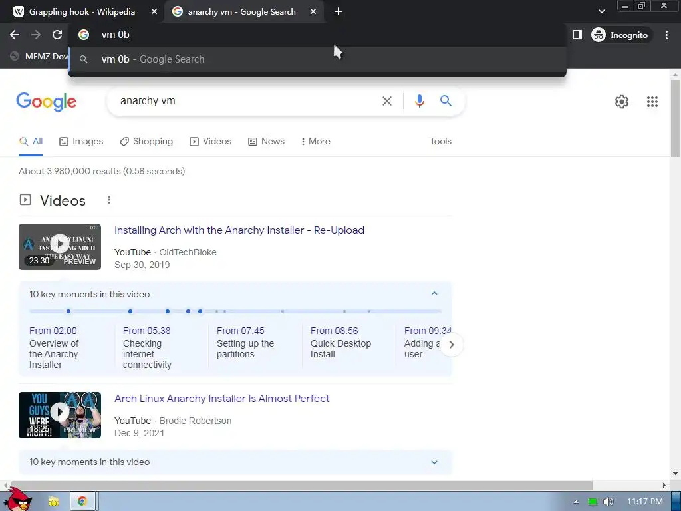Image resolution: width=681 pixels, height=511 pixels.
Task: Switch to News results
Action: point(266,141)
